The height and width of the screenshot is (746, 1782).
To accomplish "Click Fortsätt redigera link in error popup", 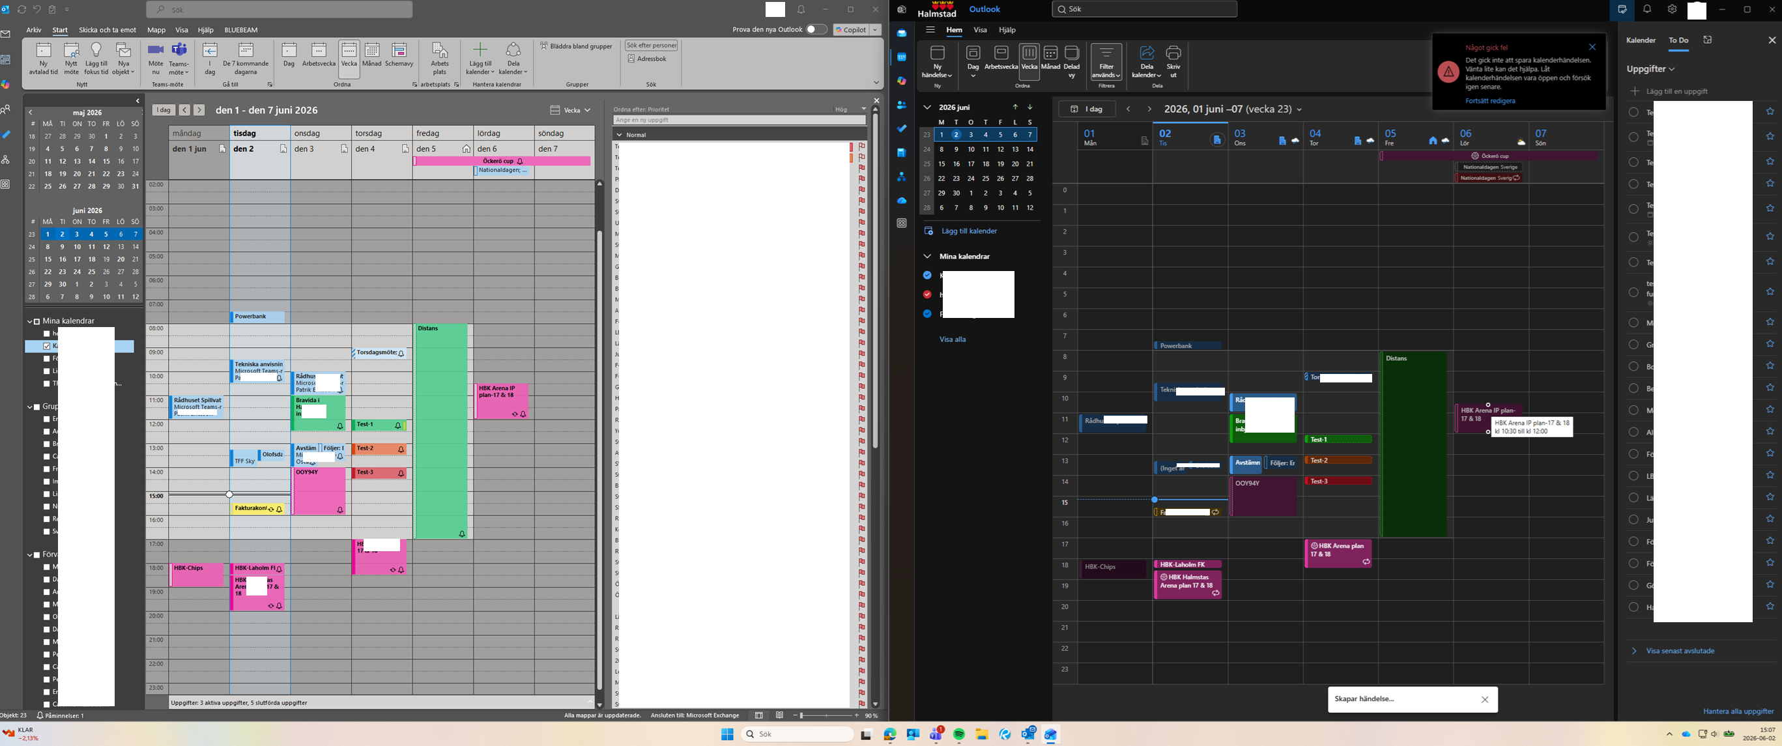I will (1490, 101).
